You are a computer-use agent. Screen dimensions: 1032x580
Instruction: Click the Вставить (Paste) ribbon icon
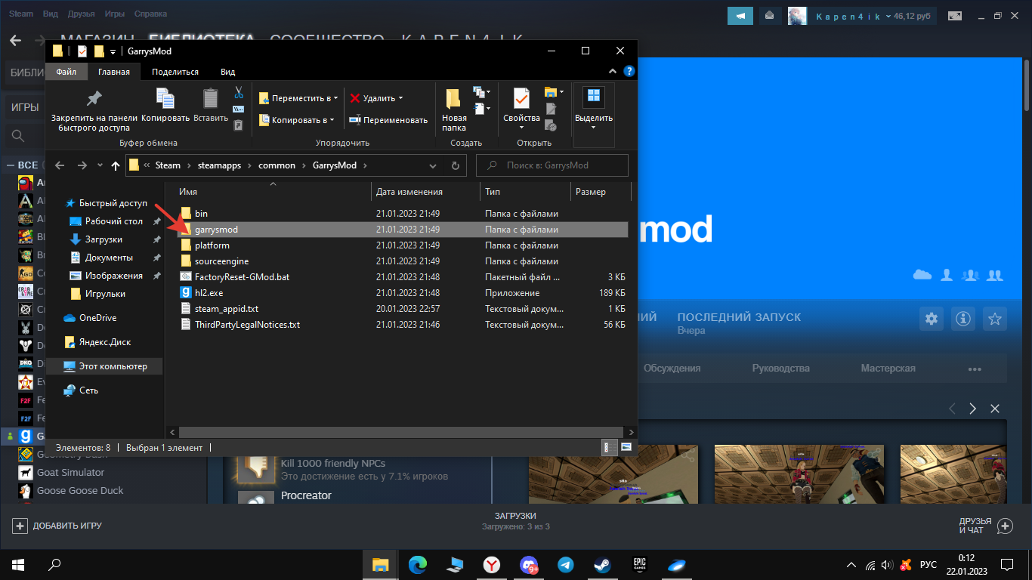[211, 105]
